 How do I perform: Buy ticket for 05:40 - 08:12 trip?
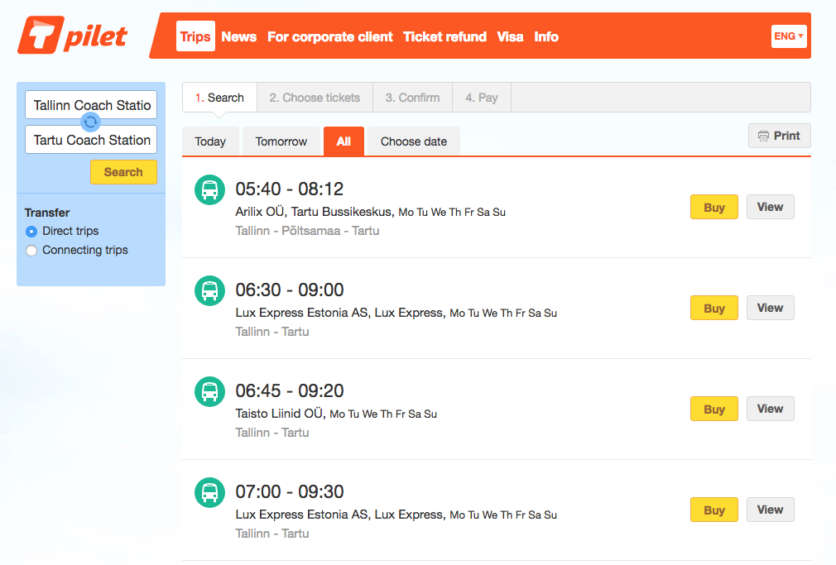point(713,207)
